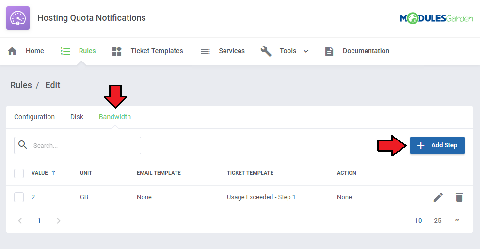Image resolution: width=480 pixels, height=249 pixels.
Task: Click the ModulesGarden logo
Action: point(436,18)
